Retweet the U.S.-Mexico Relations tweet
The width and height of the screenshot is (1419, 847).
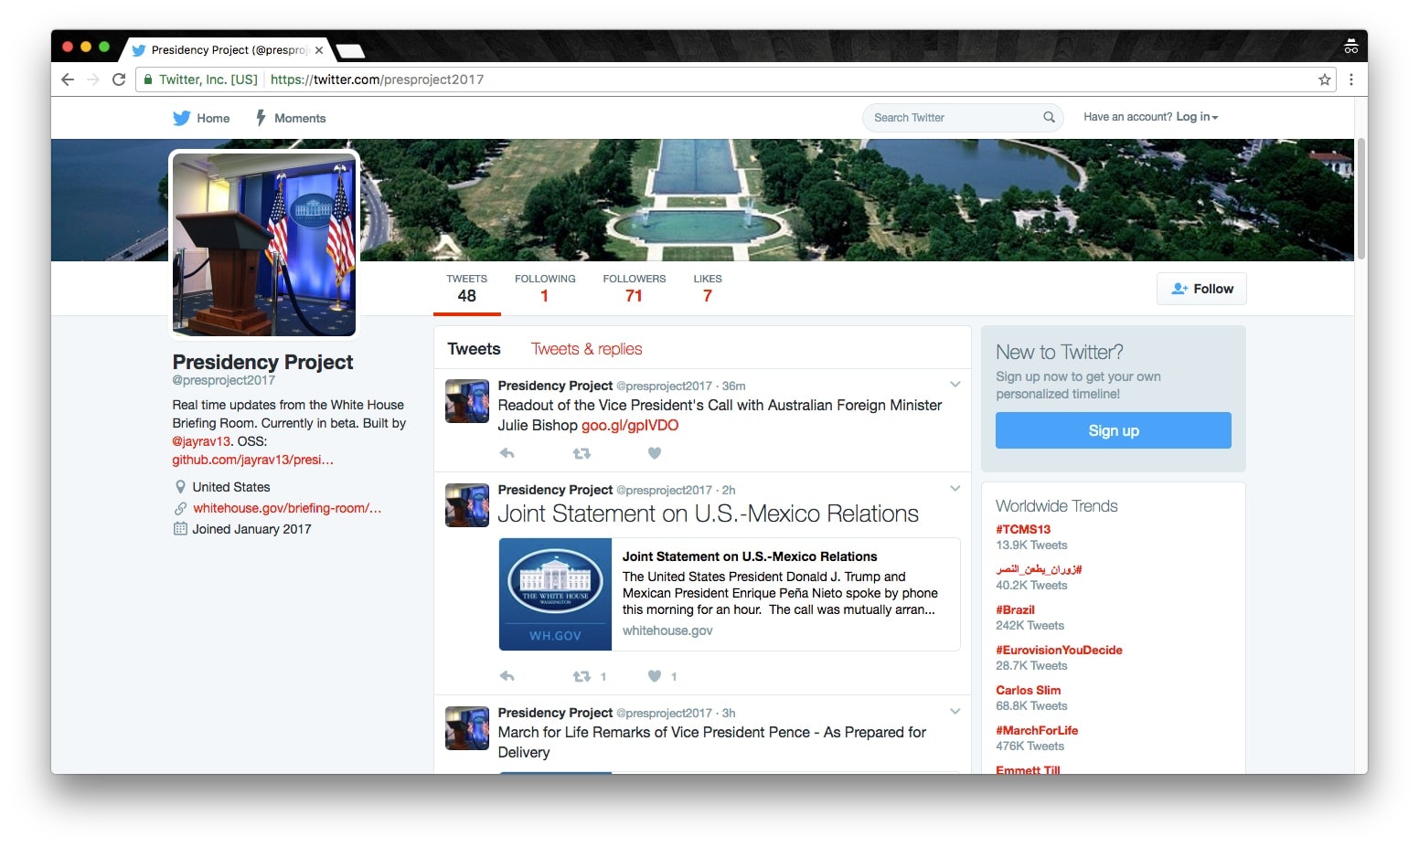pos(581,676)
